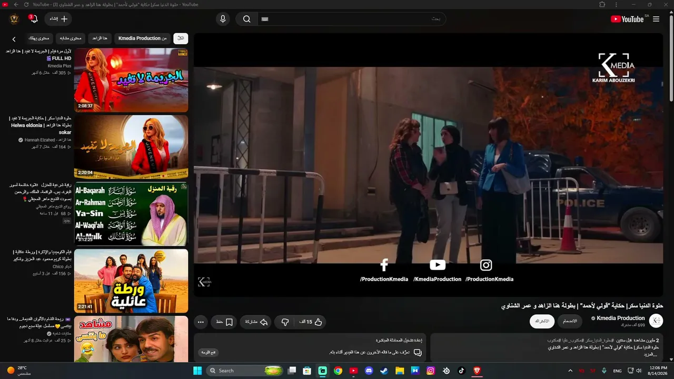Open Kmedia Production channel avatar
The image size is (674, 379).
coord(656,321)
